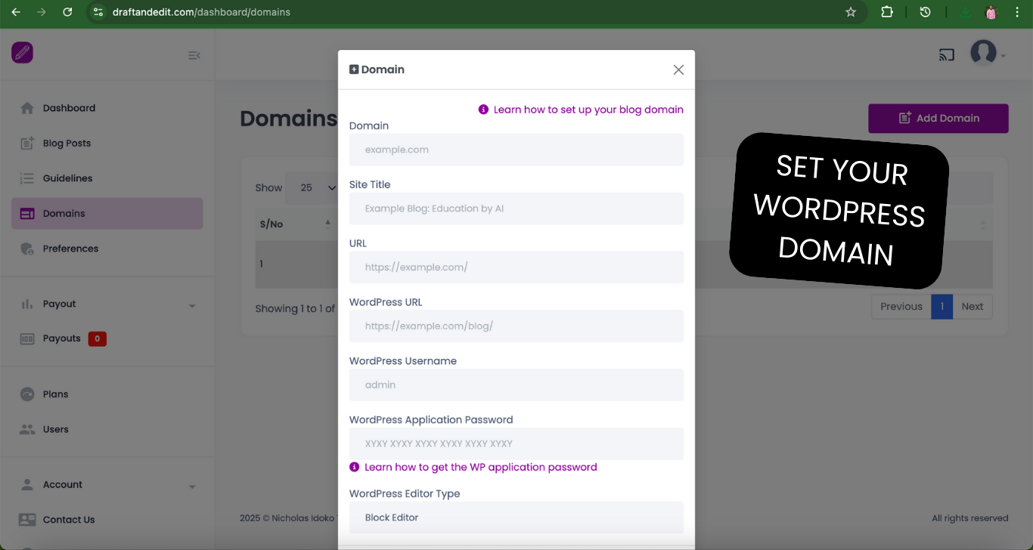Reload the page with refresh icon
The width and height of the screenshot is (1033, 550).
(67, 12)
